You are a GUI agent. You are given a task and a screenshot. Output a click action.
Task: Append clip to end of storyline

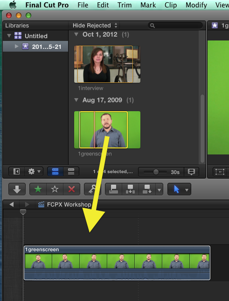(x=147, y=189)
